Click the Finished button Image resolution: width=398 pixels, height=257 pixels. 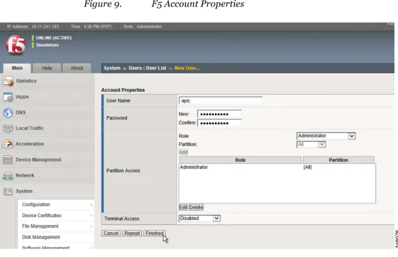pos(154,233)
